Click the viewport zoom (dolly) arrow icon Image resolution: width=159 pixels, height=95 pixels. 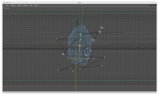click(x=151, y=5)
